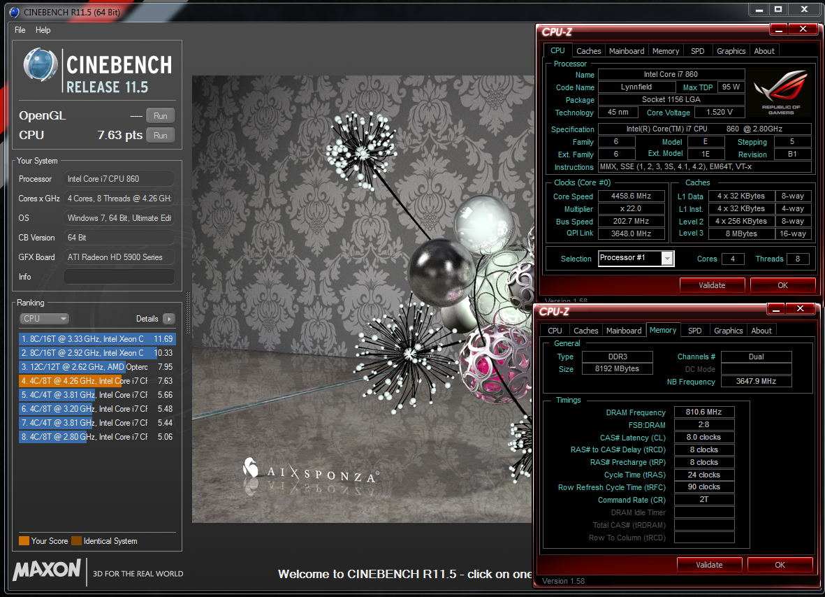The width and height of the screenshot is (825, 597).
Task: Minimize the Cinebench window
Action: click(x=759, y=10)
